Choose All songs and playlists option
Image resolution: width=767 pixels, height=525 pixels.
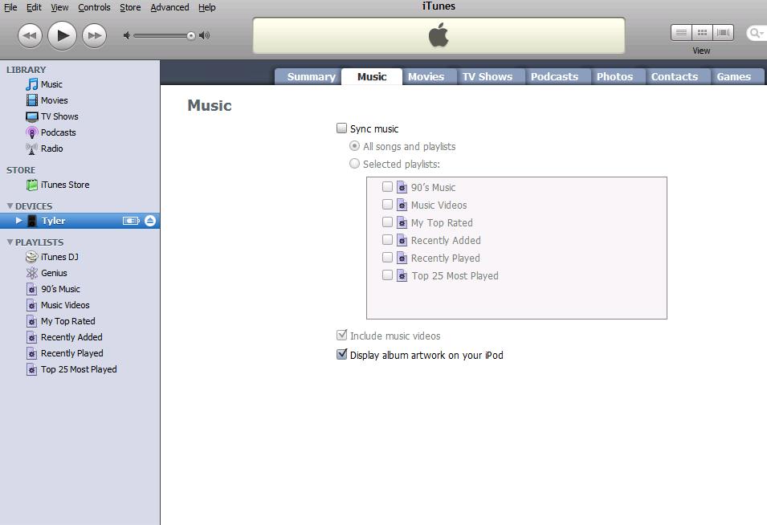coord(354,146)
